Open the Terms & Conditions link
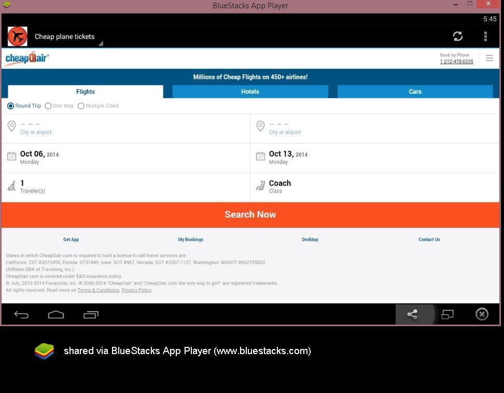The width and height of the screenshot is (504, 393). pyautogui.click(x=99, y=290)
